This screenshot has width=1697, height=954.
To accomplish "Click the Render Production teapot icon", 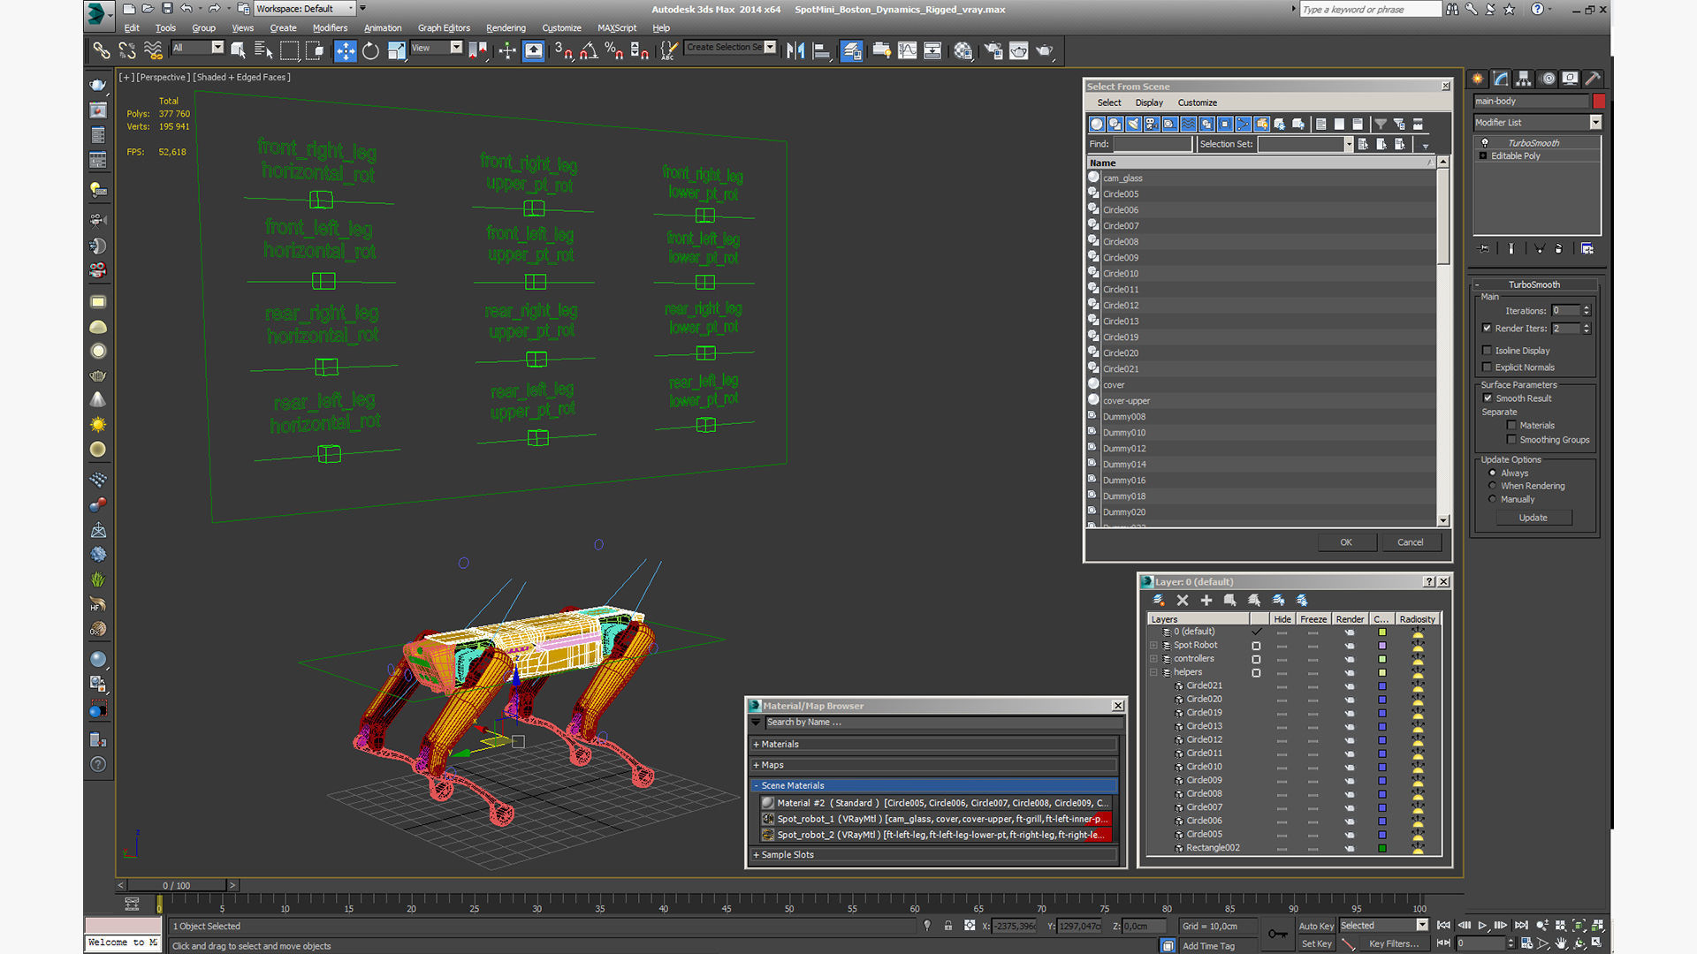I will tap(1045, 50).
